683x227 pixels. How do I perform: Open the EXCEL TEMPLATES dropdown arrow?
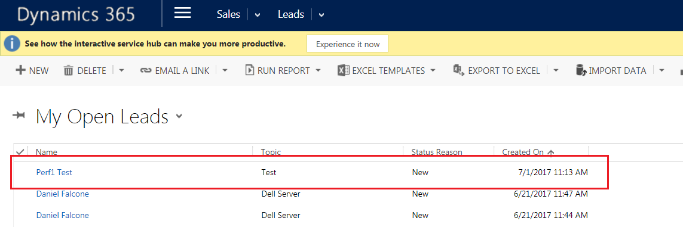click(433, 70)
